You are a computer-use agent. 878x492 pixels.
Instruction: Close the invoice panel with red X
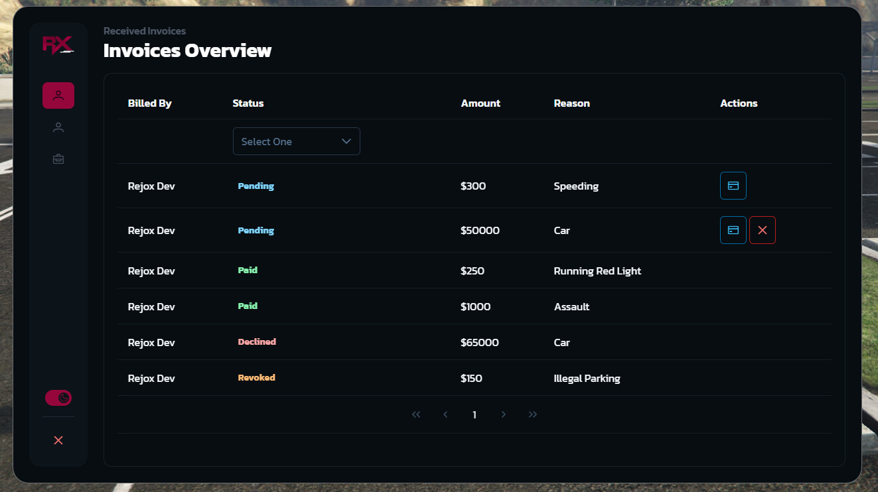tap(58, 440)
